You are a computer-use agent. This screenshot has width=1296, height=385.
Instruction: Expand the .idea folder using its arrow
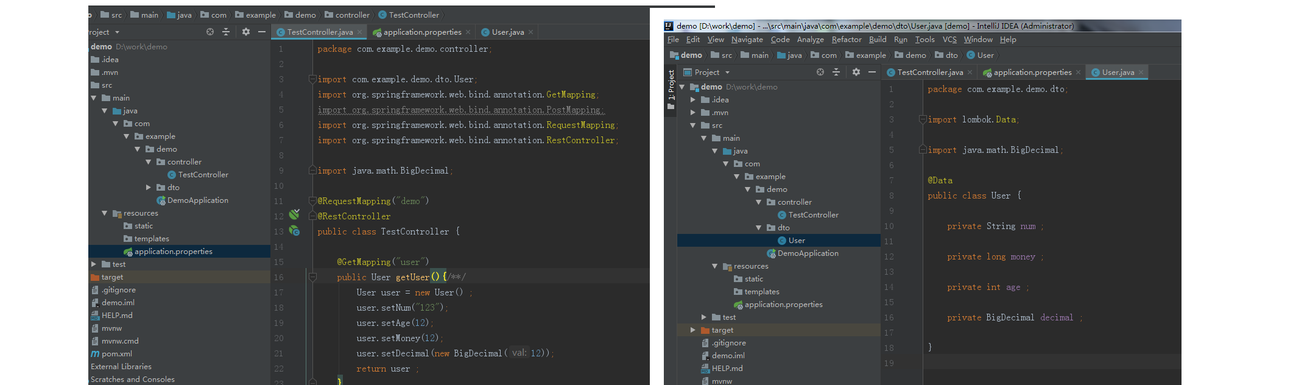coord(693,100)
